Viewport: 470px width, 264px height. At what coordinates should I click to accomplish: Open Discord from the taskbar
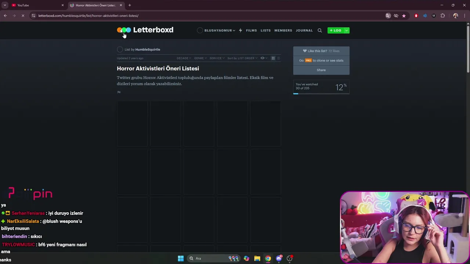click(x=279, y=258)
